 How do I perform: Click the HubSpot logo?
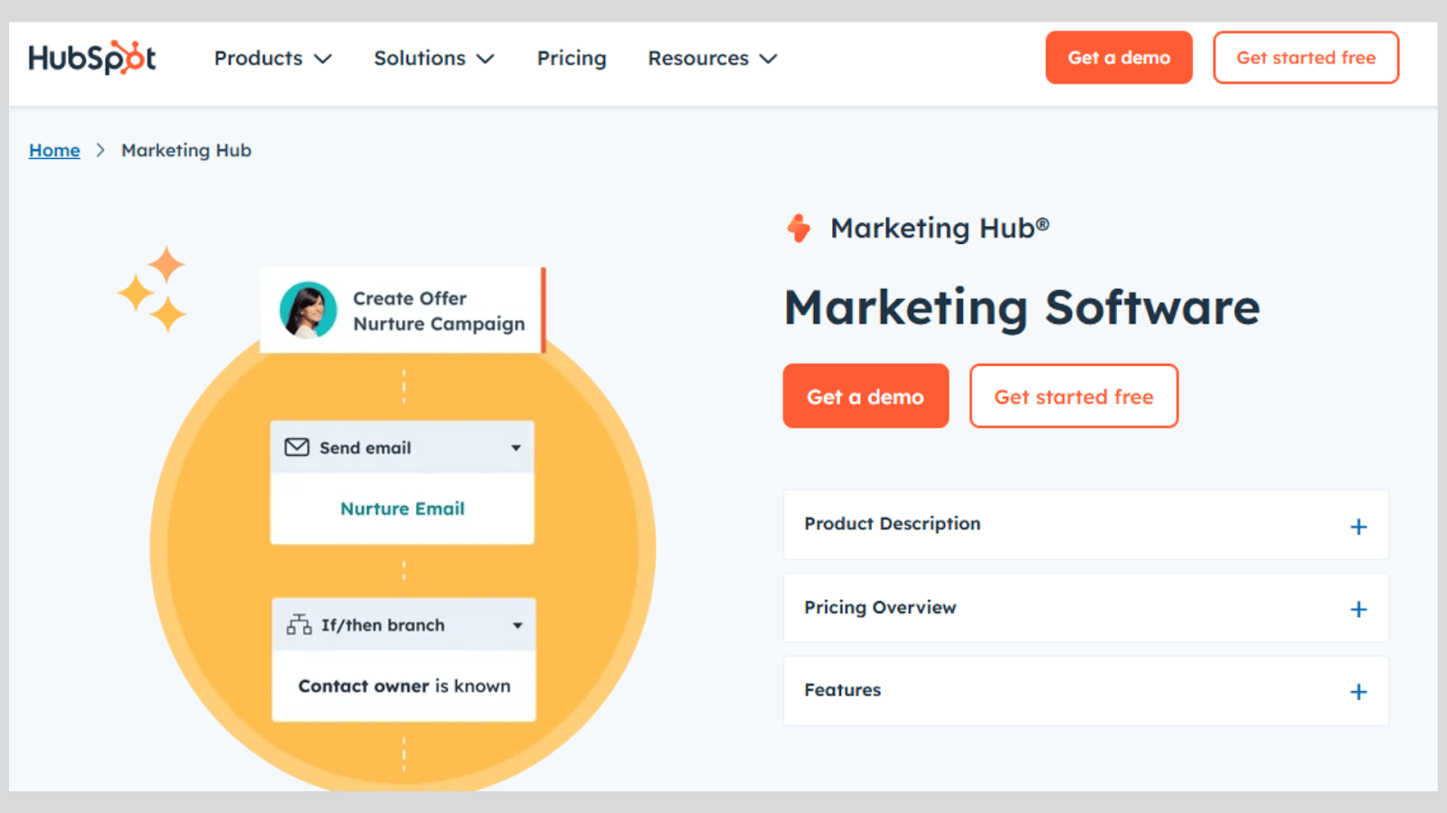click(x=92, y=58)
